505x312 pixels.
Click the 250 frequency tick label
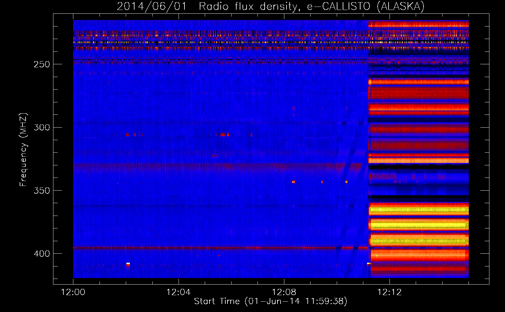click(41, 64)
